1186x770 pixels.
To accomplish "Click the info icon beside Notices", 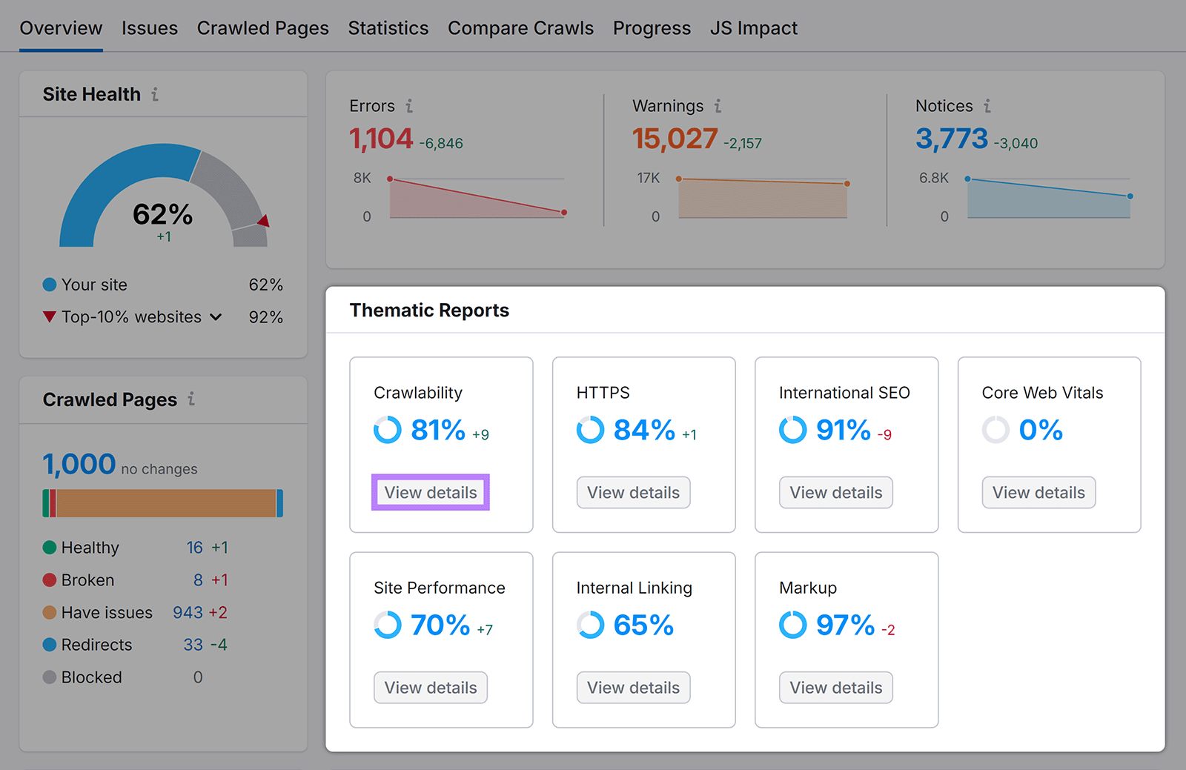I will click(x=987, y=106).
